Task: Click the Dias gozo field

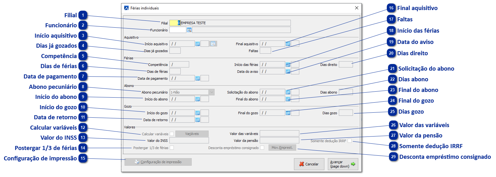Action: pos(346,113)
